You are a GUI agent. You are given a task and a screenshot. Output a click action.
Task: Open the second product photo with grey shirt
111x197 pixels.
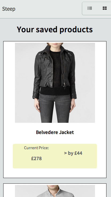[x=55, y=191]
